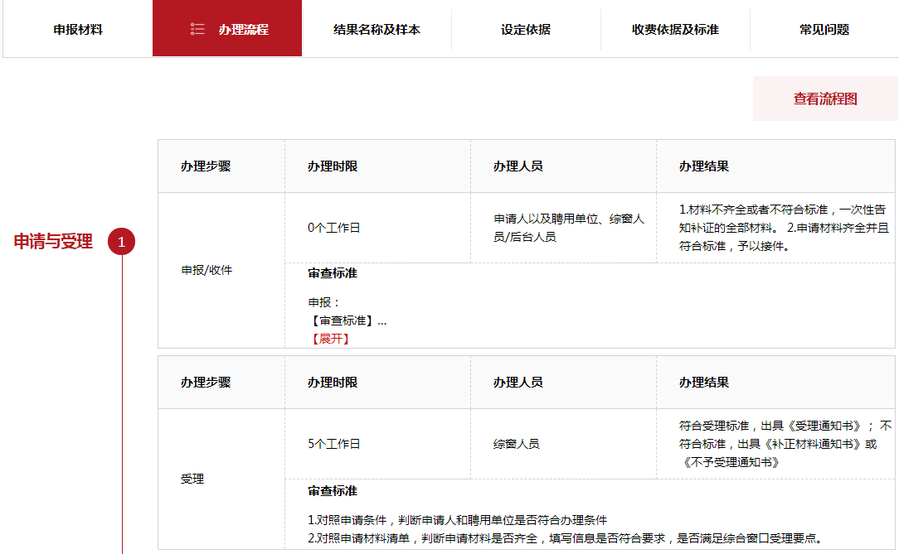
Task: Go to the 常见问题 tab
Action: tap(824, 29)
